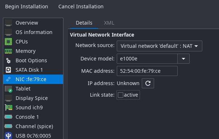
Task: Select the CPUs chip icon
Action: click(x=8, y=42)
